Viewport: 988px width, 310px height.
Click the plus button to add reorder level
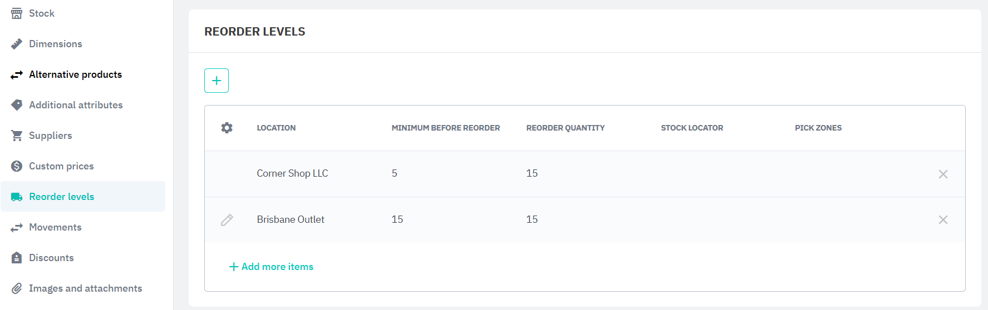[x=217, y=81]
